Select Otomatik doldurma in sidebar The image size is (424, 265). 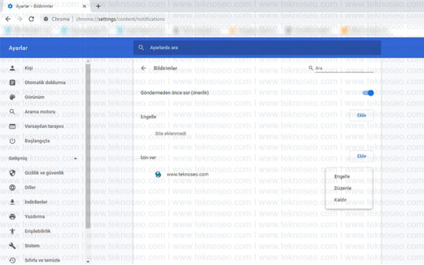(45, 82)
